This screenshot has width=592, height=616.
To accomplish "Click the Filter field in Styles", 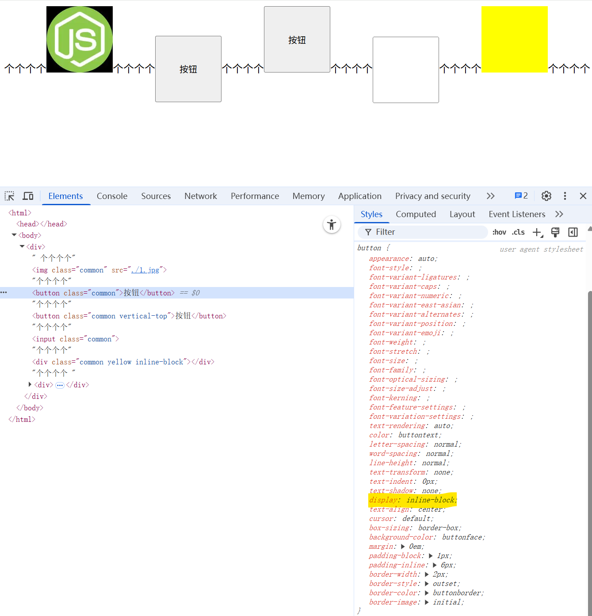I will click(x=423, y=232).
